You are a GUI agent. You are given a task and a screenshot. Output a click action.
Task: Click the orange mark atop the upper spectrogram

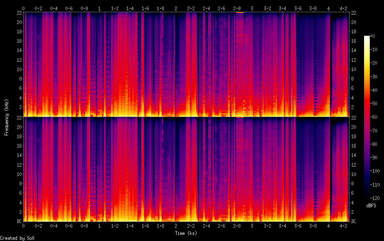[240, 13]
